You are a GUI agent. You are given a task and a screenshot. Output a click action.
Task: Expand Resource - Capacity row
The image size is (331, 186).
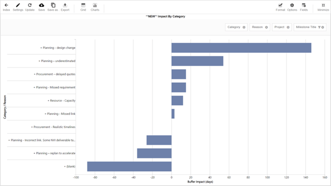(x=48, y=101)
